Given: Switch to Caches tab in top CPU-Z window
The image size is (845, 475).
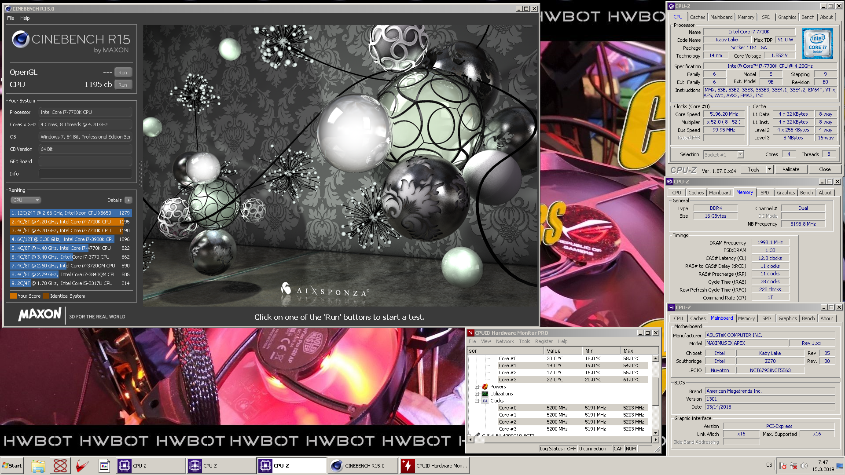Looking at the screenshot, I should pyautogui.click(x=697, y=17).
